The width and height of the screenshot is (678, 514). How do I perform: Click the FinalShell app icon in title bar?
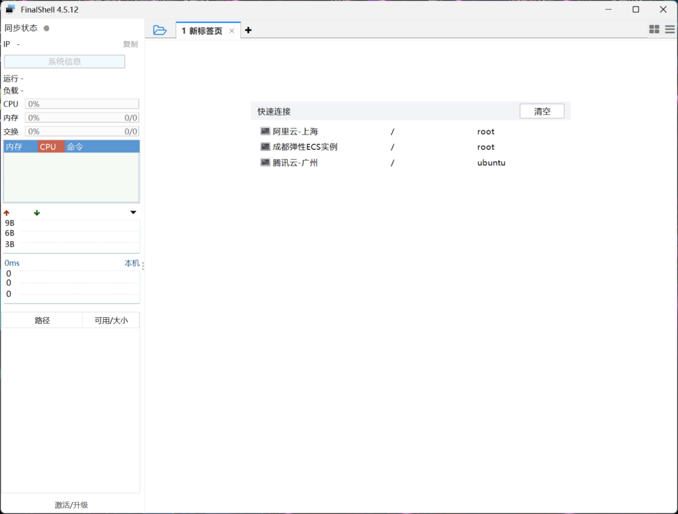point(9,9)
